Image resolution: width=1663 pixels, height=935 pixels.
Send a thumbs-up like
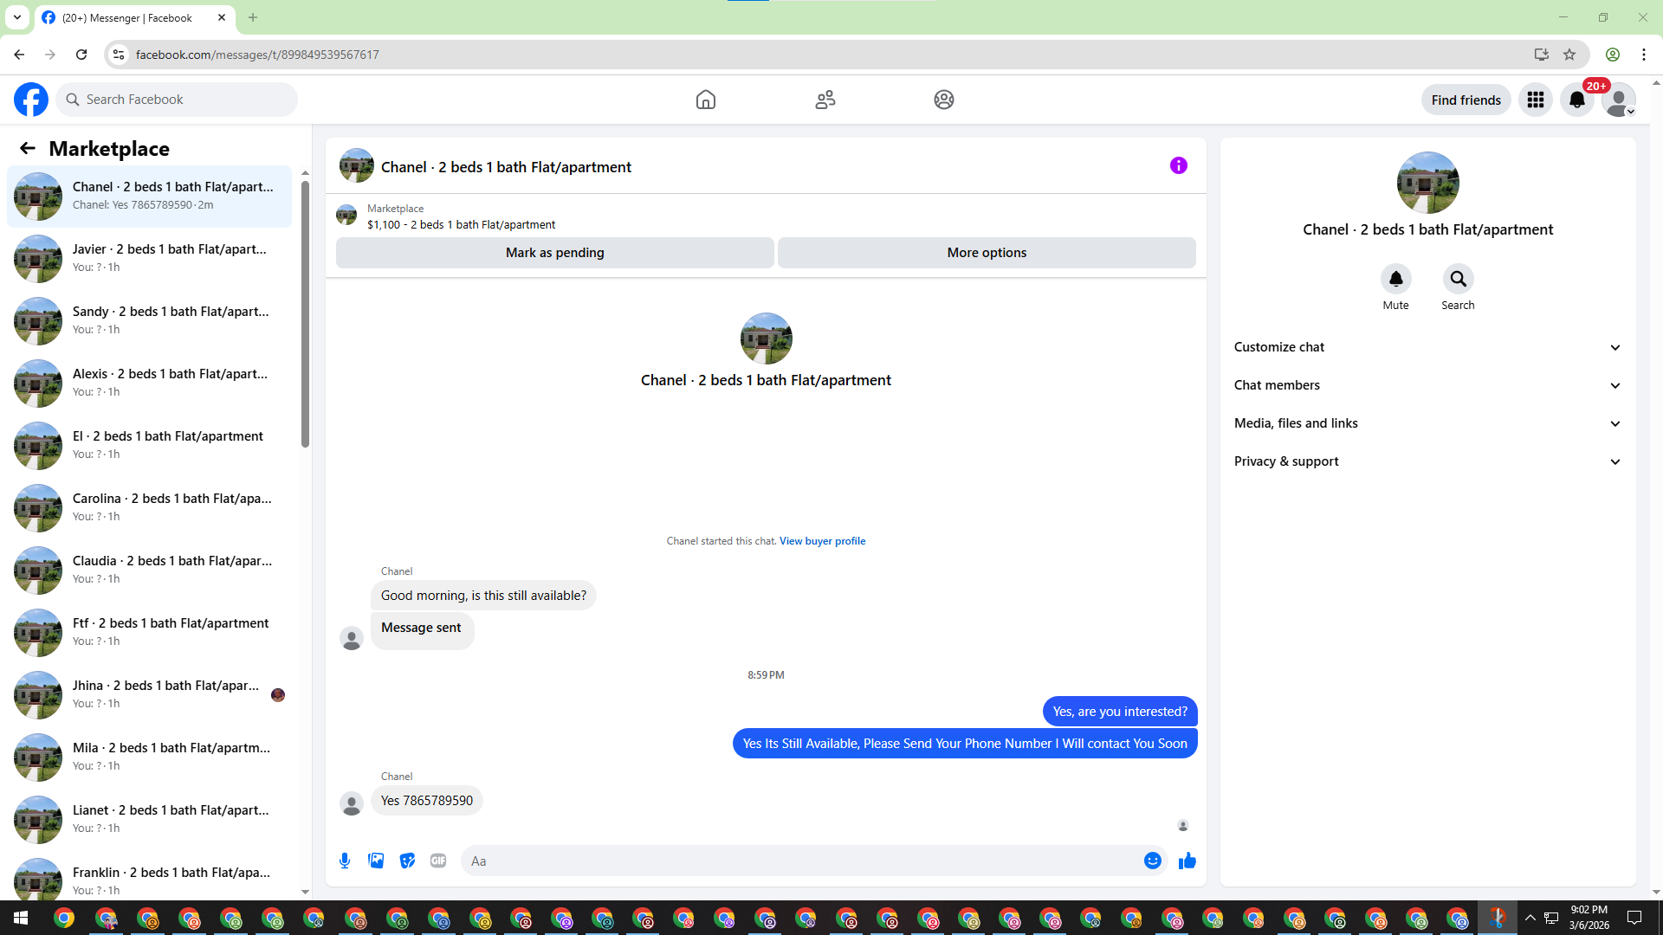(x=1187, y=861)
